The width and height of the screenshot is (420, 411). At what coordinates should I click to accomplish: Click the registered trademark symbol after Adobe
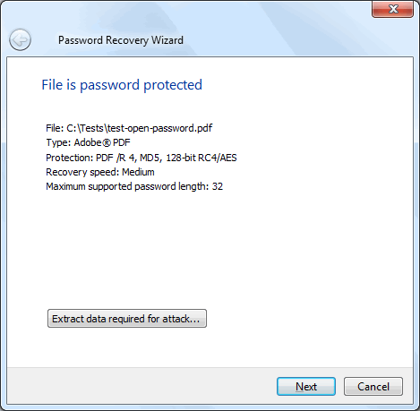pos(107,142)
